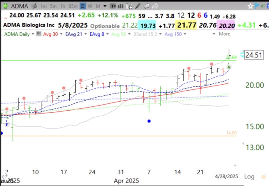Switch to the 65m timeframe
Image resolution: width=269 pixels, height=186 pixels.
[x=73, y=6]
